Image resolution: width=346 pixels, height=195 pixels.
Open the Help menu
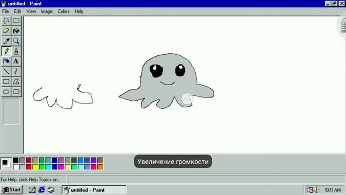79,11
